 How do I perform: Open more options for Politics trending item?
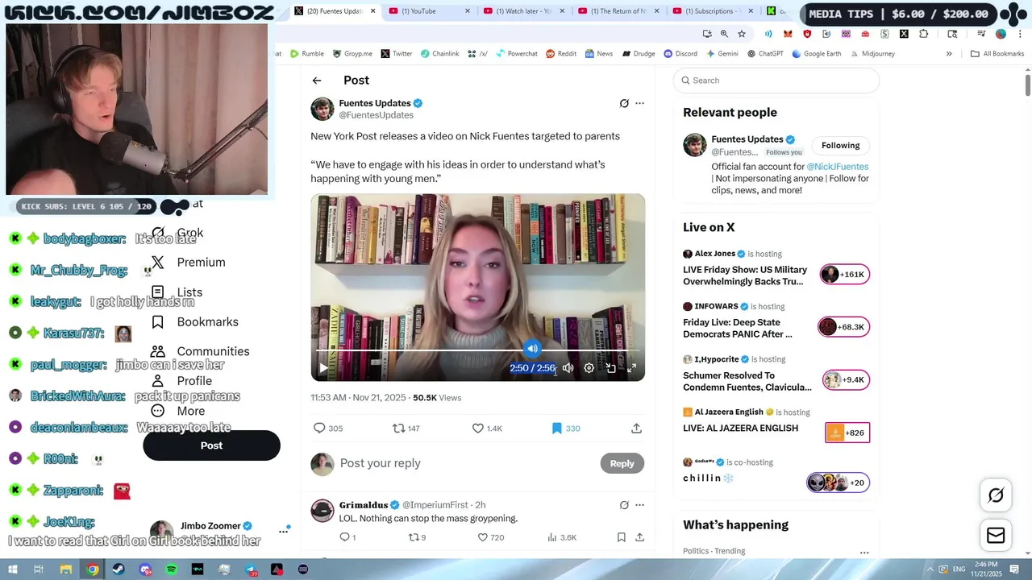tap(864, 553)
